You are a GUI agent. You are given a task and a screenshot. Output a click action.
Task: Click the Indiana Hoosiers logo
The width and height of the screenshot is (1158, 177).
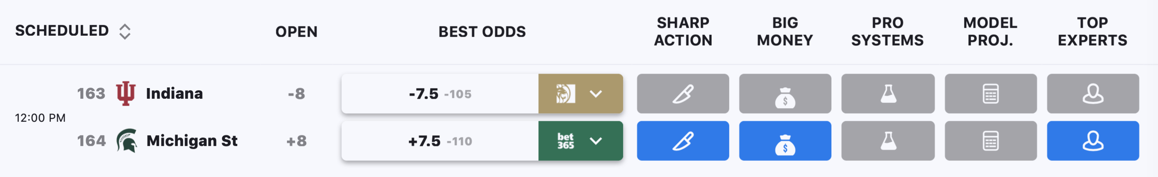126,94
